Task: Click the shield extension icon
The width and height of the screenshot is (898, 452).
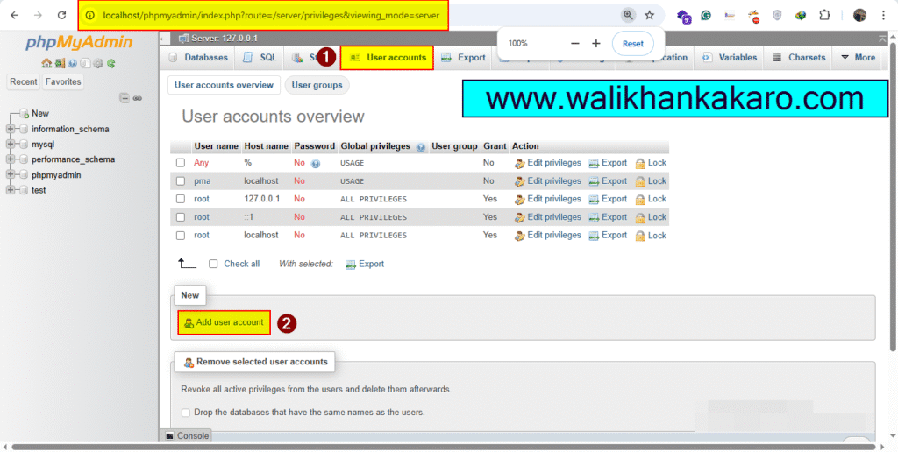Action: click(x=777, y=16)
